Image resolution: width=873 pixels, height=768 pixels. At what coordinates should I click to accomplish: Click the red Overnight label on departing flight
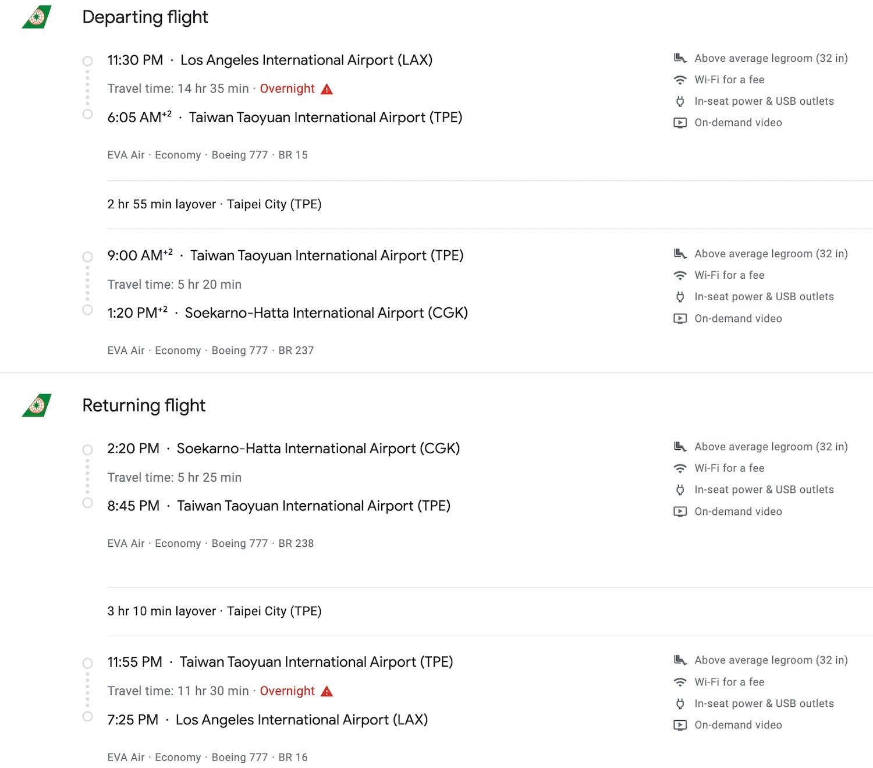pos(288,88)
